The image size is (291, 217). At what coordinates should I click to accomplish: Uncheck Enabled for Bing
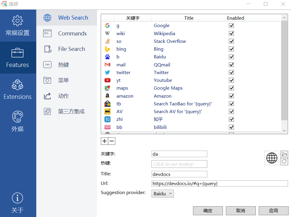tap(231, 49)
